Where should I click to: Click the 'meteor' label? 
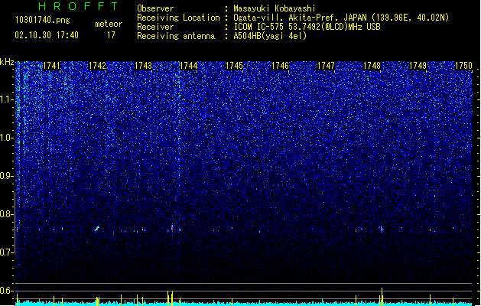[109, 24]
